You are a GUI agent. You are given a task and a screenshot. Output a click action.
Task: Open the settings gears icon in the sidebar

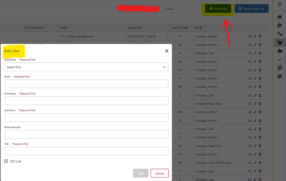pyautogui.click(x=280, y=34)
